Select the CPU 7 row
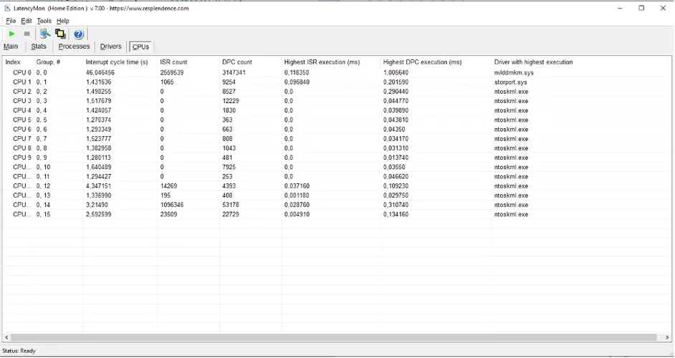 [337, 139]
